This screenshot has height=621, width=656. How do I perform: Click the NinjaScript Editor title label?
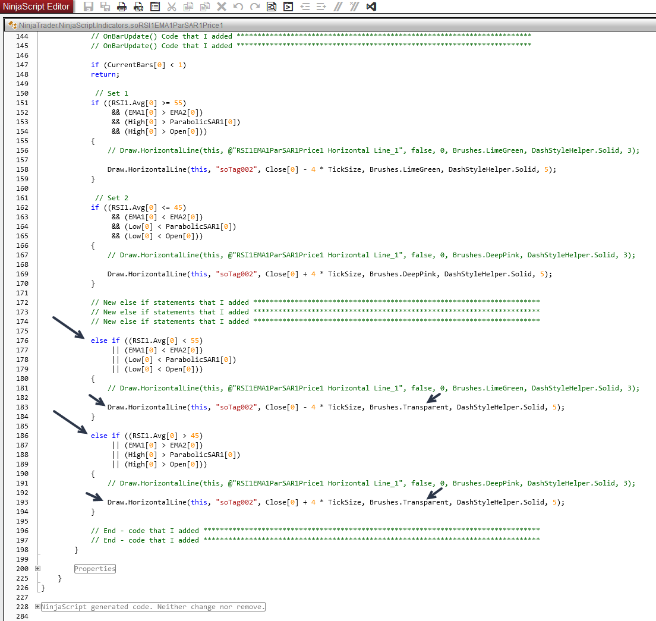point(36,7)
